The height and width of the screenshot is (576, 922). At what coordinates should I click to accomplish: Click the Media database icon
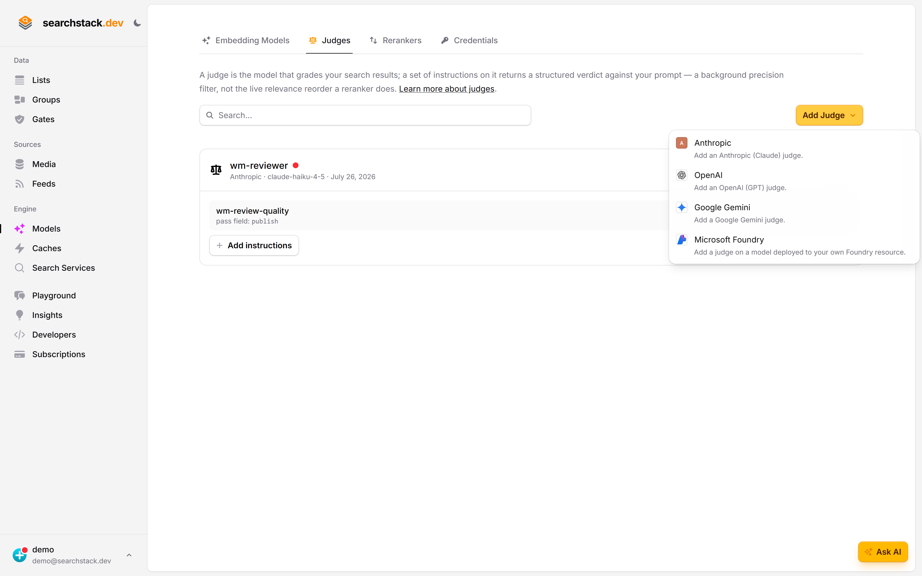[19, 164]
